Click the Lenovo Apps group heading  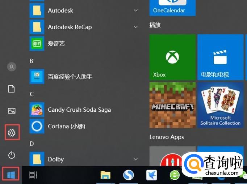tap(167, 137)
